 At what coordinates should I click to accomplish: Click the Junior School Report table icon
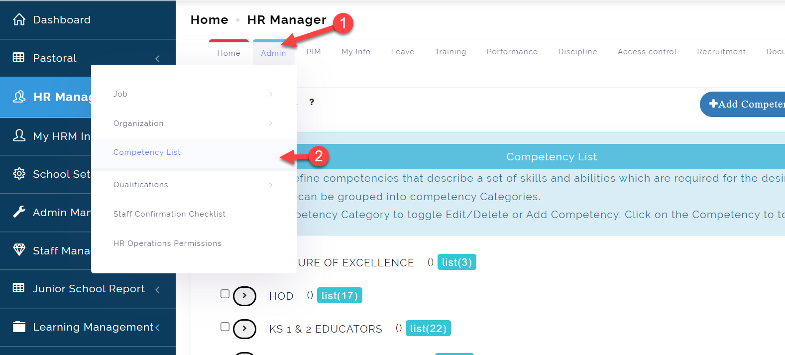[18, 288]
